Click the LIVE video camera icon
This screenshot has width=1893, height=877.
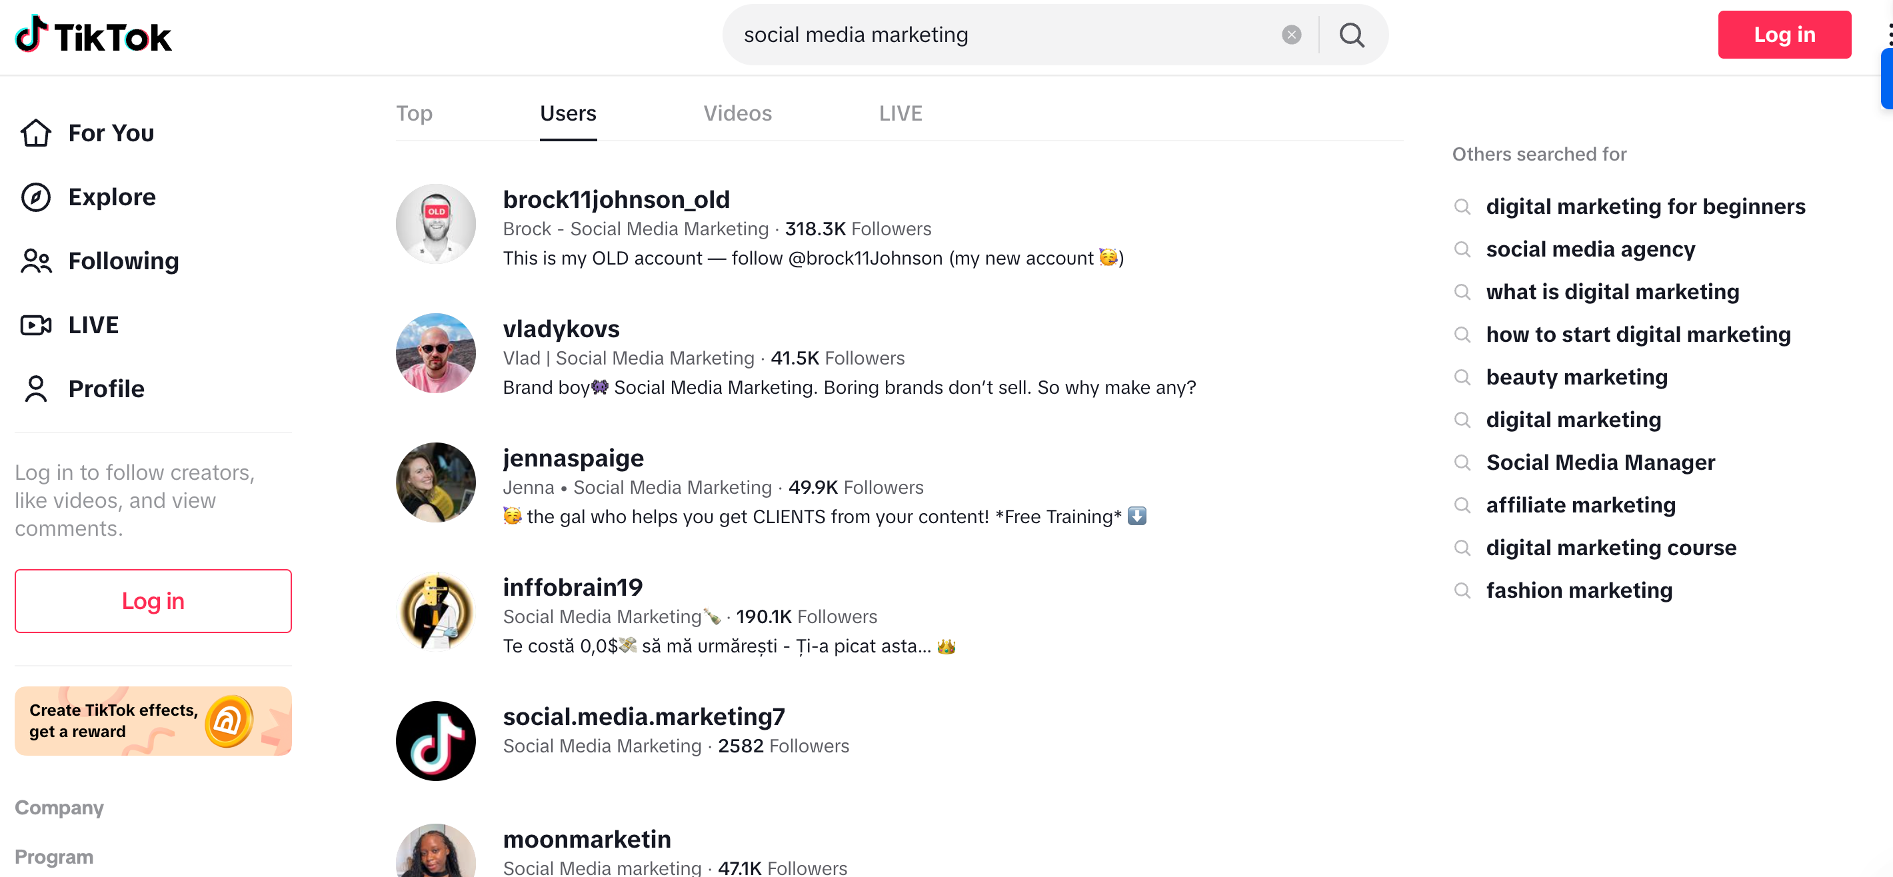click(x=35, y=323)
